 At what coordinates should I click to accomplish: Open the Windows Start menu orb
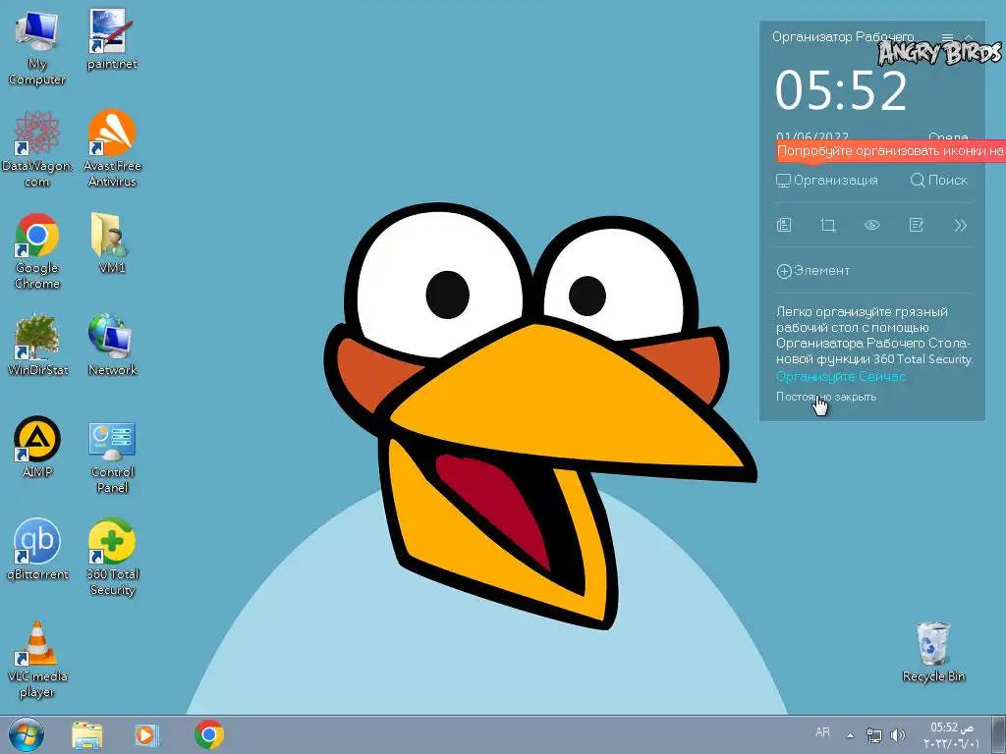point(27,734)
